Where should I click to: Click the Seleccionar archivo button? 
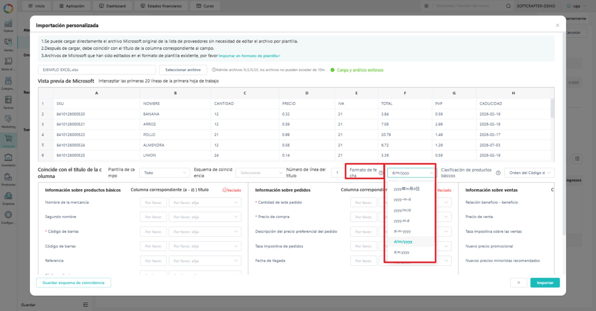tap(183, 70)
